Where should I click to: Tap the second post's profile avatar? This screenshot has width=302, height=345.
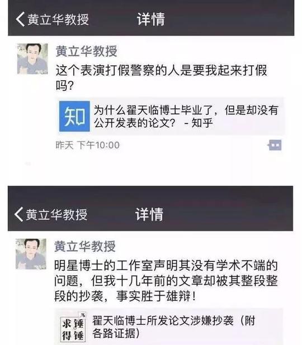tap(31, 254)
